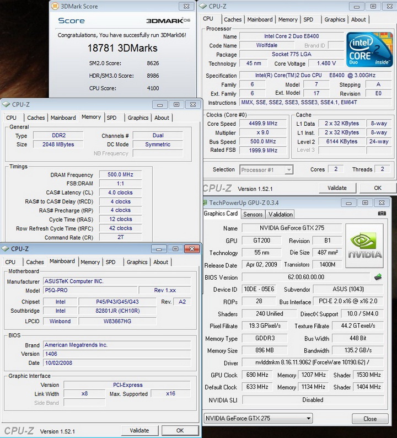Open About tab in top-right CPU-Z window

(x=358, y=19)
